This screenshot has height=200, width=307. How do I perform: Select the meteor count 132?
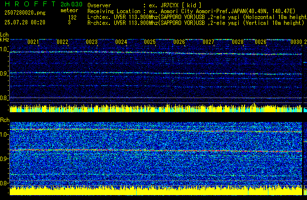[72, 18]
